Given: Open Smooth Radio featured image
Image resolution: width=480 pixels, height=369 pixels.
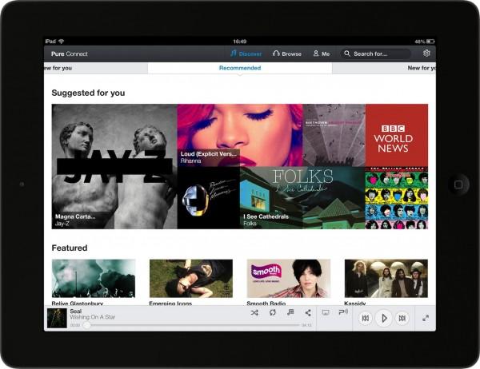Looking at the screenshot, I should [x=289, y=279].
